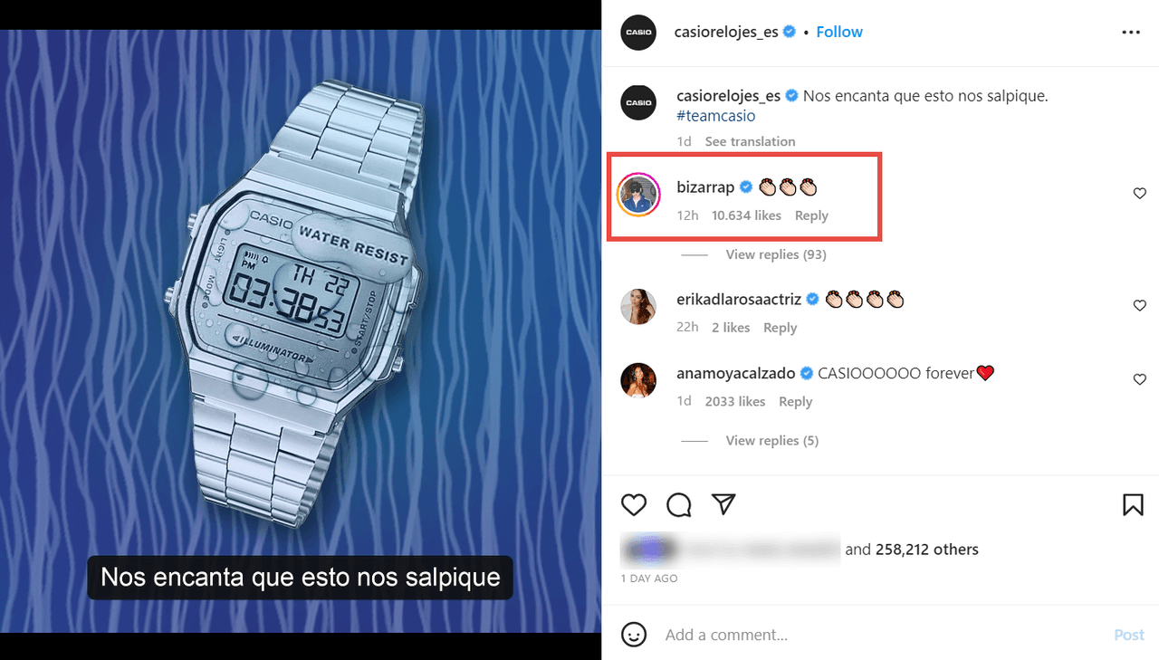Save the post with the bookmark icon
This screenshot has height=660, width=1159.
point(1133,504)
